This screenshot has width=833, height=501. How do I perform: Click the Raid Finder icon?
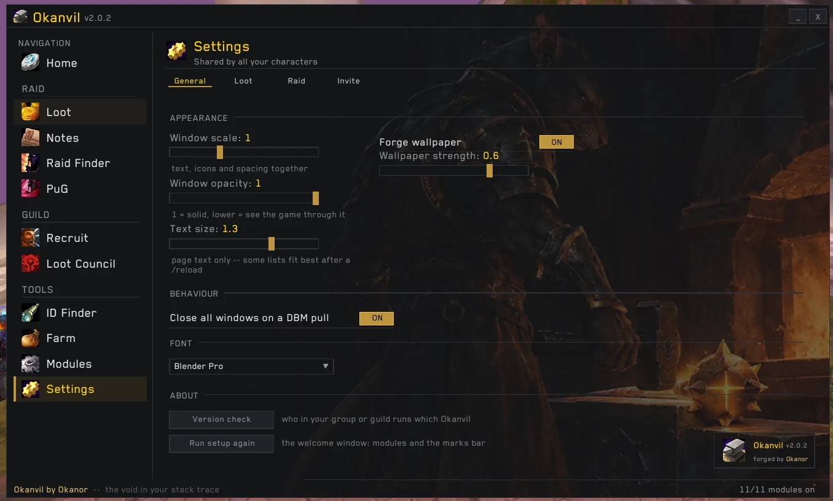pos(30,163)
